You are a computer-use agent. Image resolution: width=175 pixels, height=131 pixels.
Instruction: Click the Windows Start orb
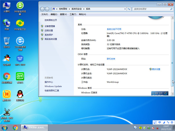click(x=5, y=128)
